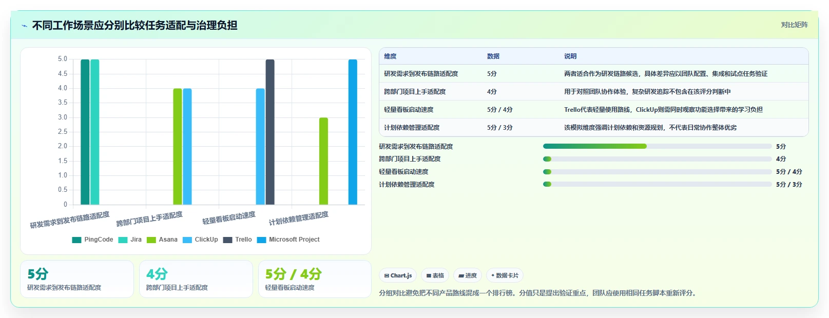Screen dimensions: 829x318
Task: Click the 对比矩阵 tag in the header
Action: click(794, 25)
